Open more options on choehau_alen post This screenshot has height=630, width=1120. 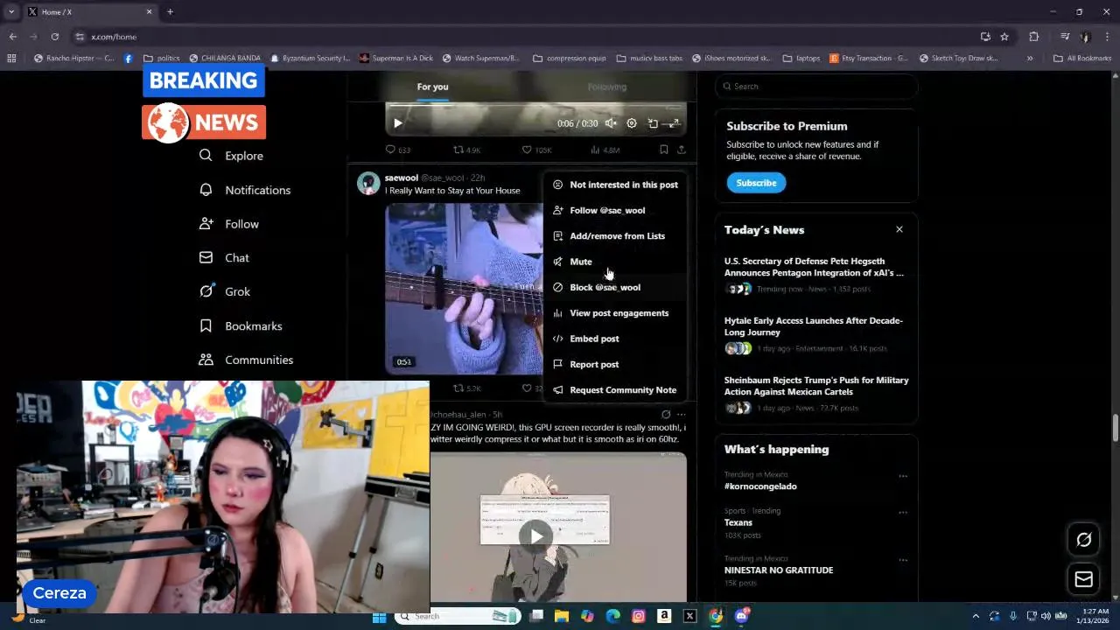(x=681, y=415)
